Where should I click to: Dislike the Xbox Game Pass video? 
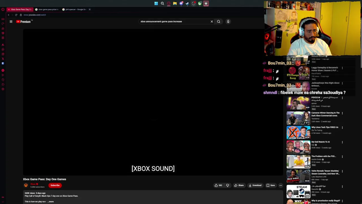227,185
